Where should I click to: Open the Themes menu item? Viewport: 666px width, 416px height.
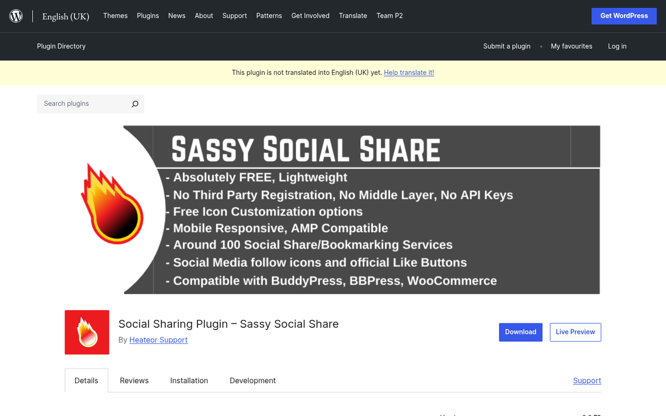pyautogui.click(x=115, y=16)
